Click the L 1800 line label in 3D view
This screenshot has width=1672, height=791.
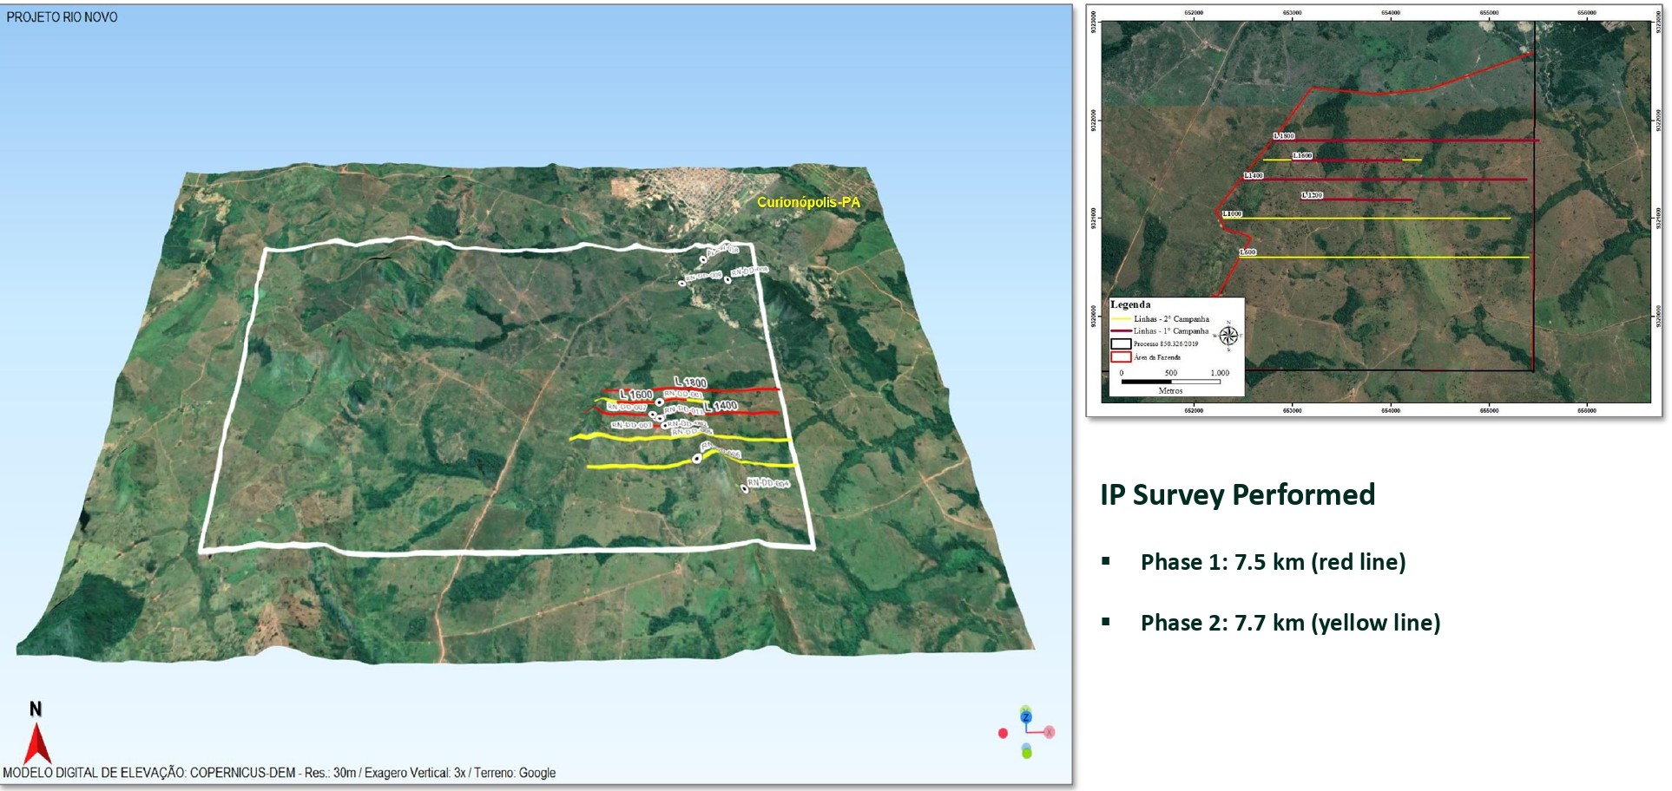pos(690,382)
